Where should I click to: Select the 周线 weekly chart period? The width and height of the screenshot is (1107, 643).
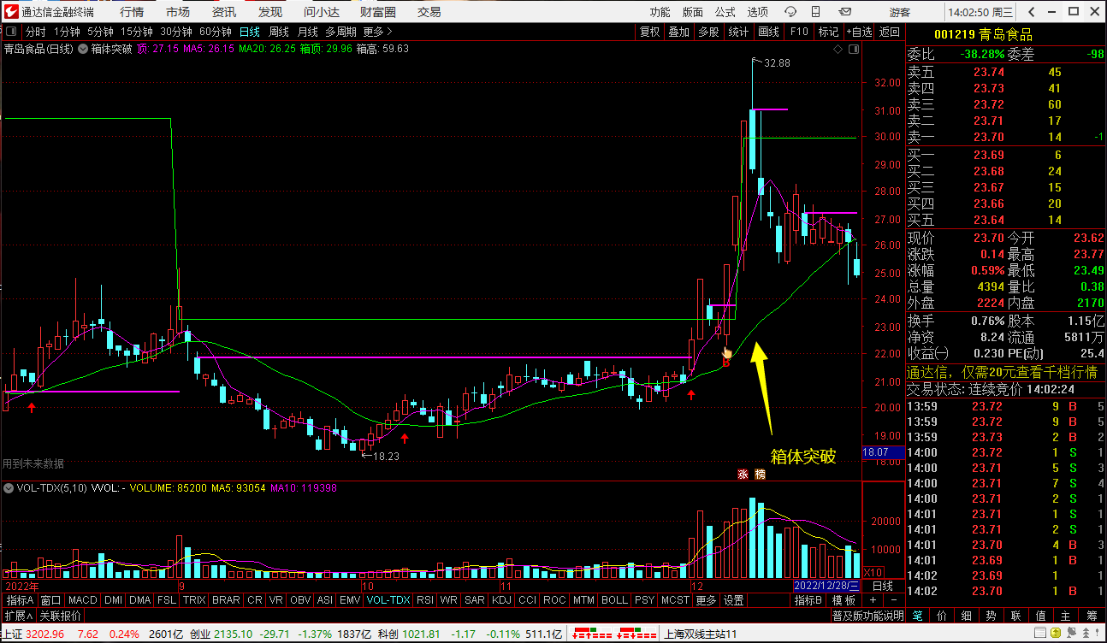(x=279, y=32)
